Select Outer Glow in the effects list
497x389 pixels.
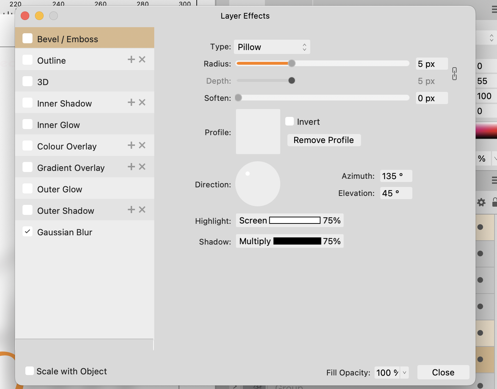(60, 189)
